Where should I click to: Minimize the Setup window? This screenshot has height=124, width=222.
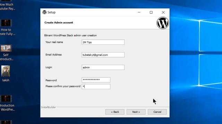click(139, 12)
